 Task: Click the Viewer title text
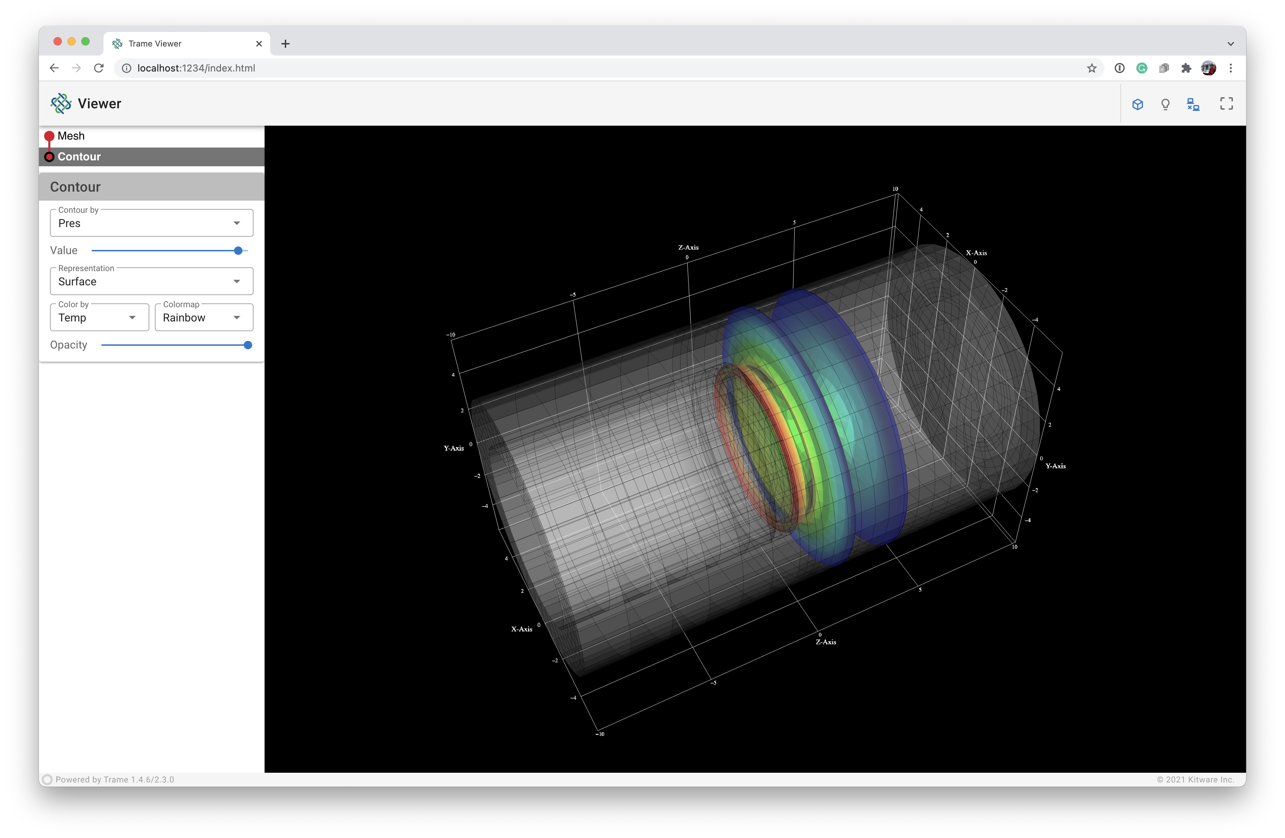(99, 103)
